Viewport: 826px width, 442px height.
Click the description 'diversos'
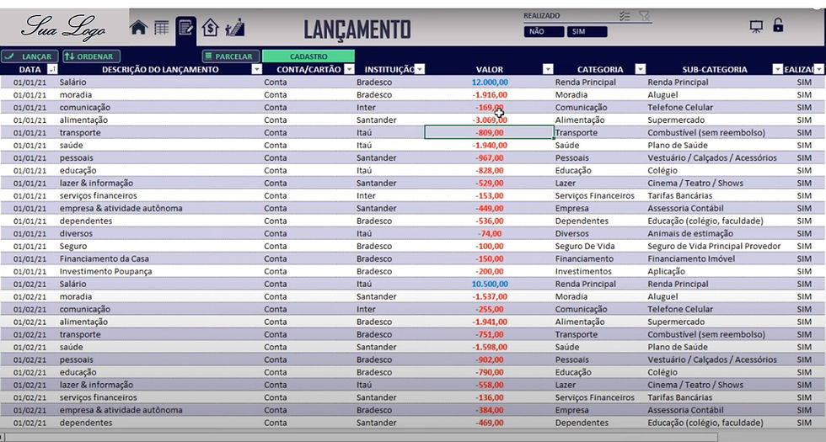pos(76,234)
